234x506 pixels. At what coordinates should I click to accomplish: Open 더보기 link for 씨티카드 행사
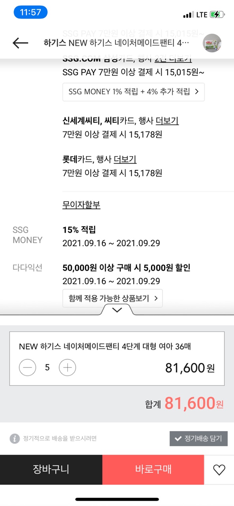pyautogui.click(x=167, y=121)
